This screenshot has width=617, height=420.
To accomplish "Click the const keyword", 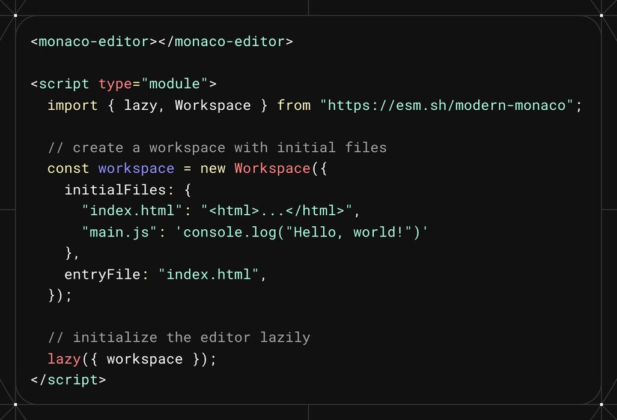I will click(x=68, y=169).
